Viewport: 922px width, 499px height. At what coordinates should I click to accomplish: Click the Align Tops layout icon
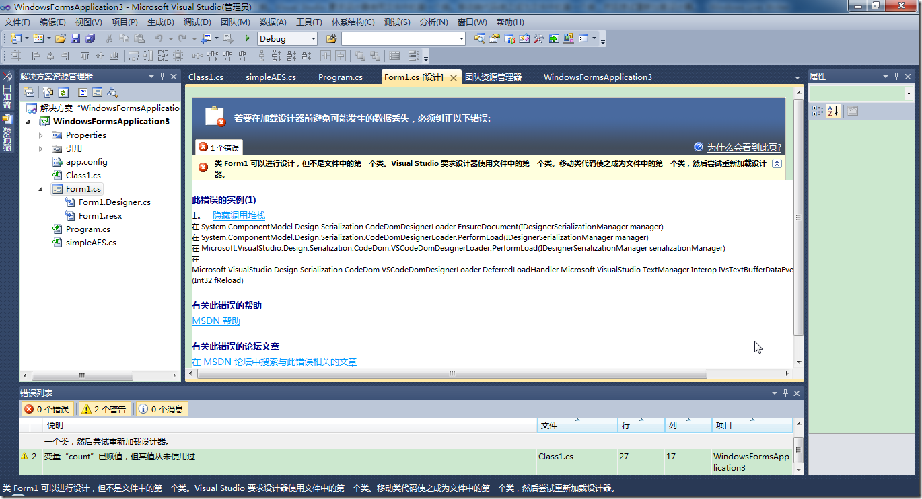click(85, 56)
